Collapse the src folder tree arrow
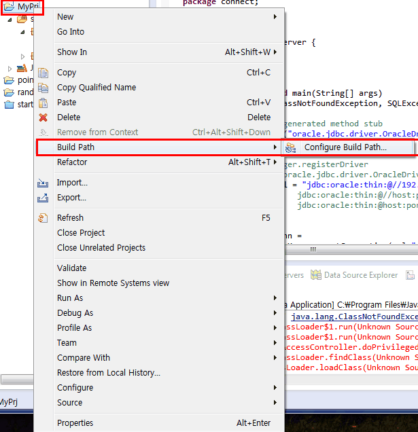Viewport: 418px width, 432px height. click(x=10, y=20)
